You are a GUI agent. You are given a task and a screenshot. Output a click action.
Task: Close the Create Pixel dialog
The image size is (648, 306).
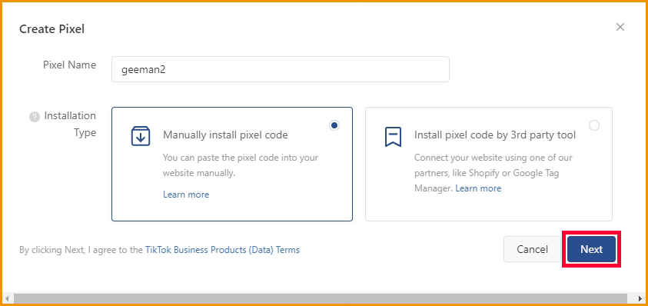click(x=620, y=27)
